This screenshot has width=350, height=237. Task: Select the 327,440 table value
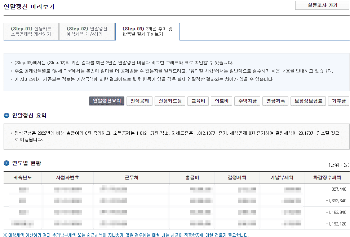(339, 189)
